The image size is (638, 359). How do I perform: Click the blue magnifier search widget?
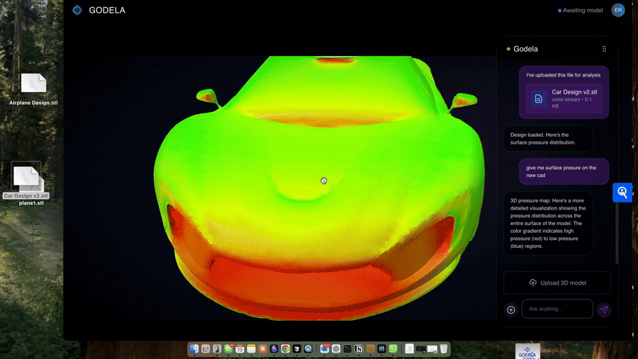[x=622, y=192]
